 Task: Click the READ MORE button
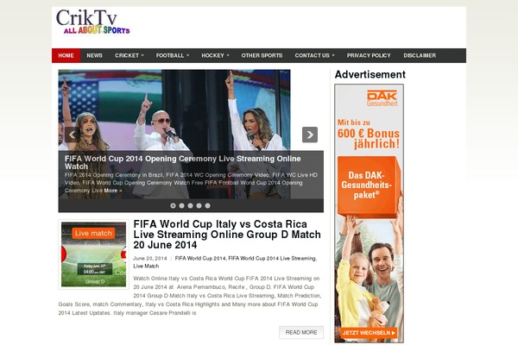tap(301, 332)
